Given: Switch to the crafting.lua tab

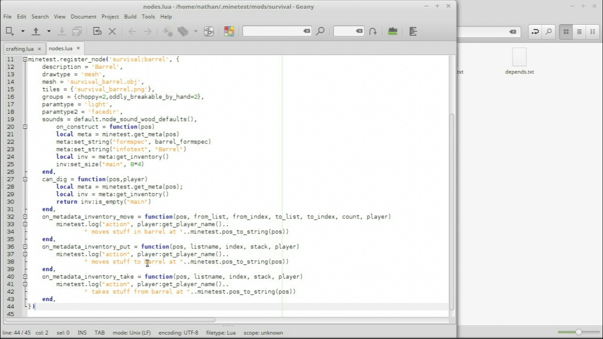Looking at the screenshot, I should click(20, 49).
